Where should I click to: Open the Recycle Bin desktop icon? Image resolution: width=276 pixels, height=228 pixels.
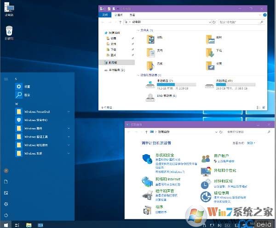(x=9, y=31)
